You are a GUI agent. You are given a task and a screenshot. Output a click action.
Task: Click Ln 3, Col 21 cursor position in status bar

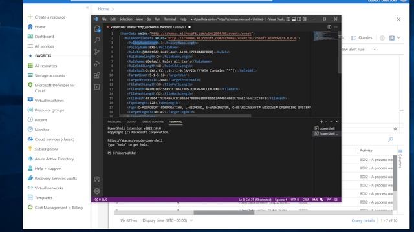click(x=255, y=200)
